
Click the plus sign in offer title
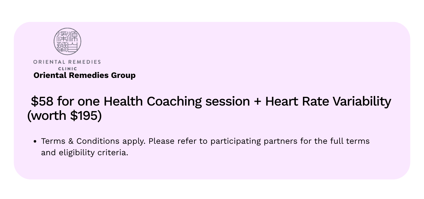click(x=257, y=102)
